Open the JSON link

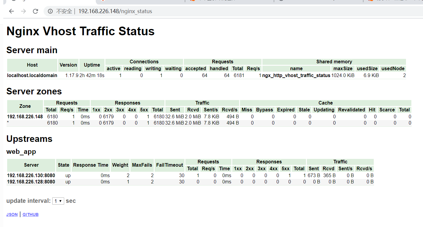12,214
